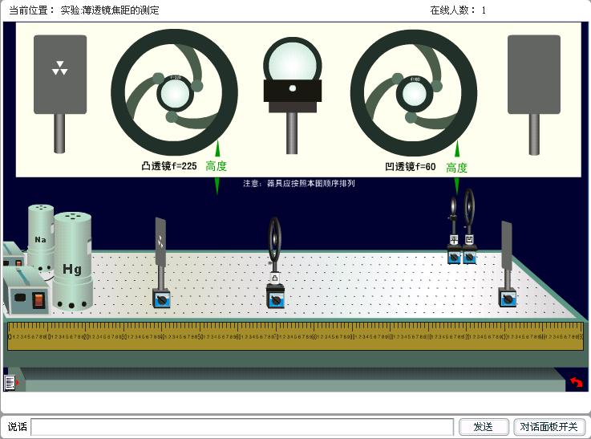591x439 pixels.
Task: Select the concave lens holder on the bench
Action: (x=470, y=225)
